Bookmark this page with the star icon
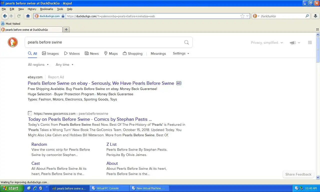 coord(242,16)
